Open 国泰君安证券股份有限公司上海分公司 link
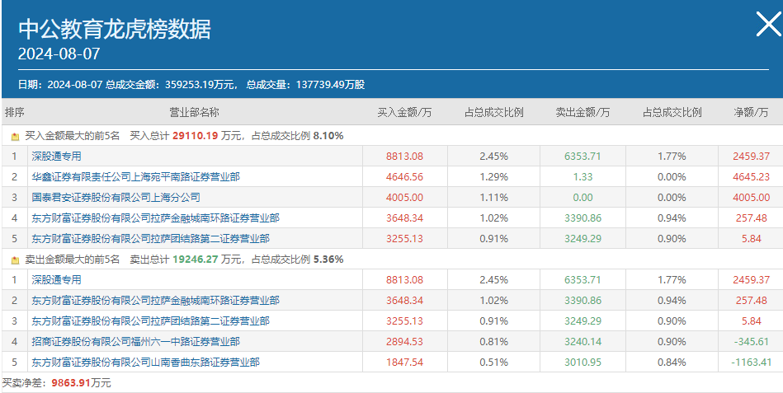783x393 pixels. (x=116, y=198)
